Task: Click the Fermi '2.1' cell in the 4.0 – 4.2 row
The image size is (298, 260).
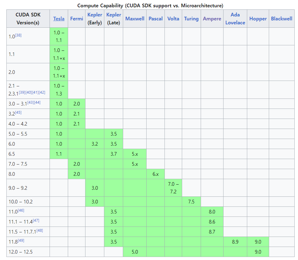Action: [x=77, y=124]
